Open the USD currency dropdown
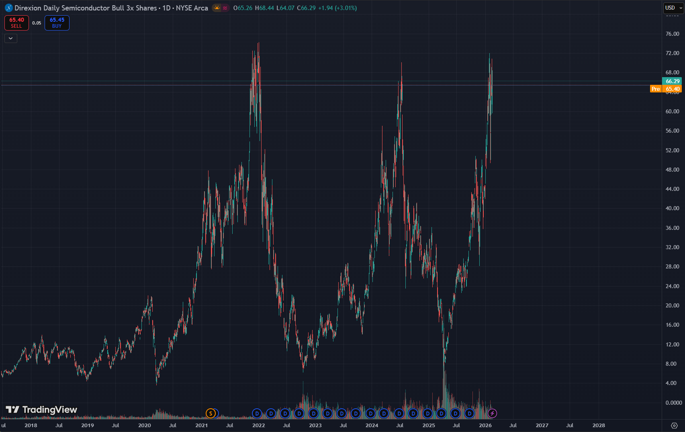The image size is (685, 432). (673, 8)
